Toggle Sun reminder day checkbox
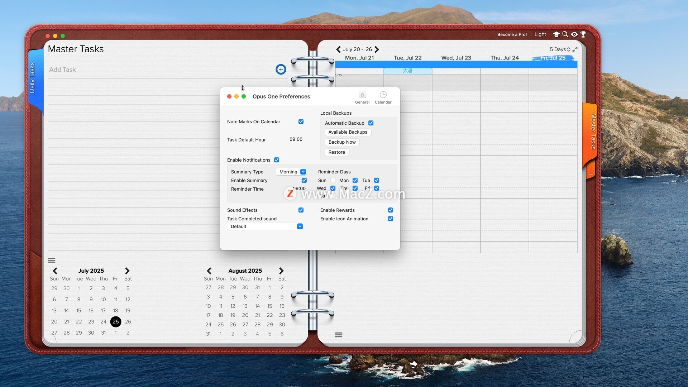 click(333, 181)
